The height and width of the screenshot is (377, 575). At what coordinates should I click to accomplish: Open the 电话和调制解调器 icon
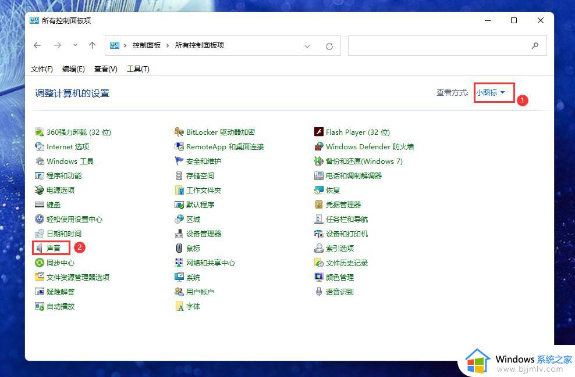point(319,175)
